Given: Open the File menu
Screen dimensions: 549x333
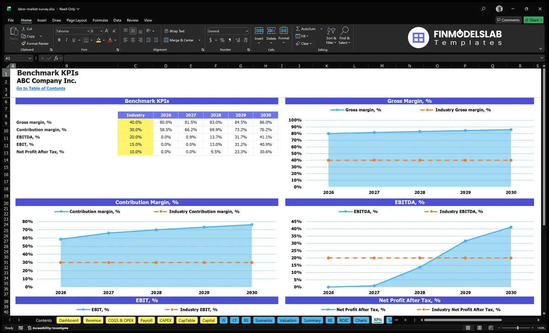Looking at the screenshot, I should (x=11, y=20).
